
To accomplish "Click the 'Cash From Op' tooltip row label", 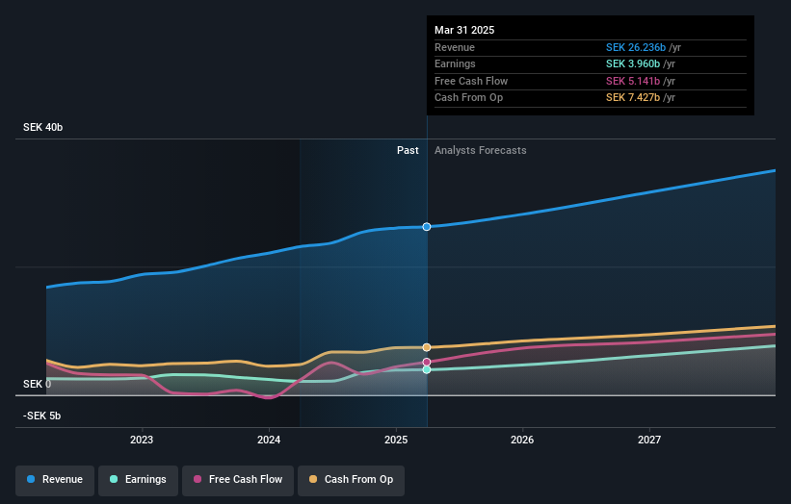I will click(468, 98).
